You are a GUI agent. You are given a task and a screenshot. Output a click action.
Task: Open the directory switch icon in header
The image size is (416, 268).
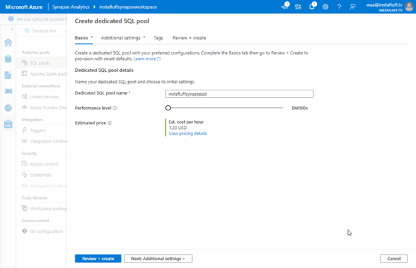pos(298,7)
